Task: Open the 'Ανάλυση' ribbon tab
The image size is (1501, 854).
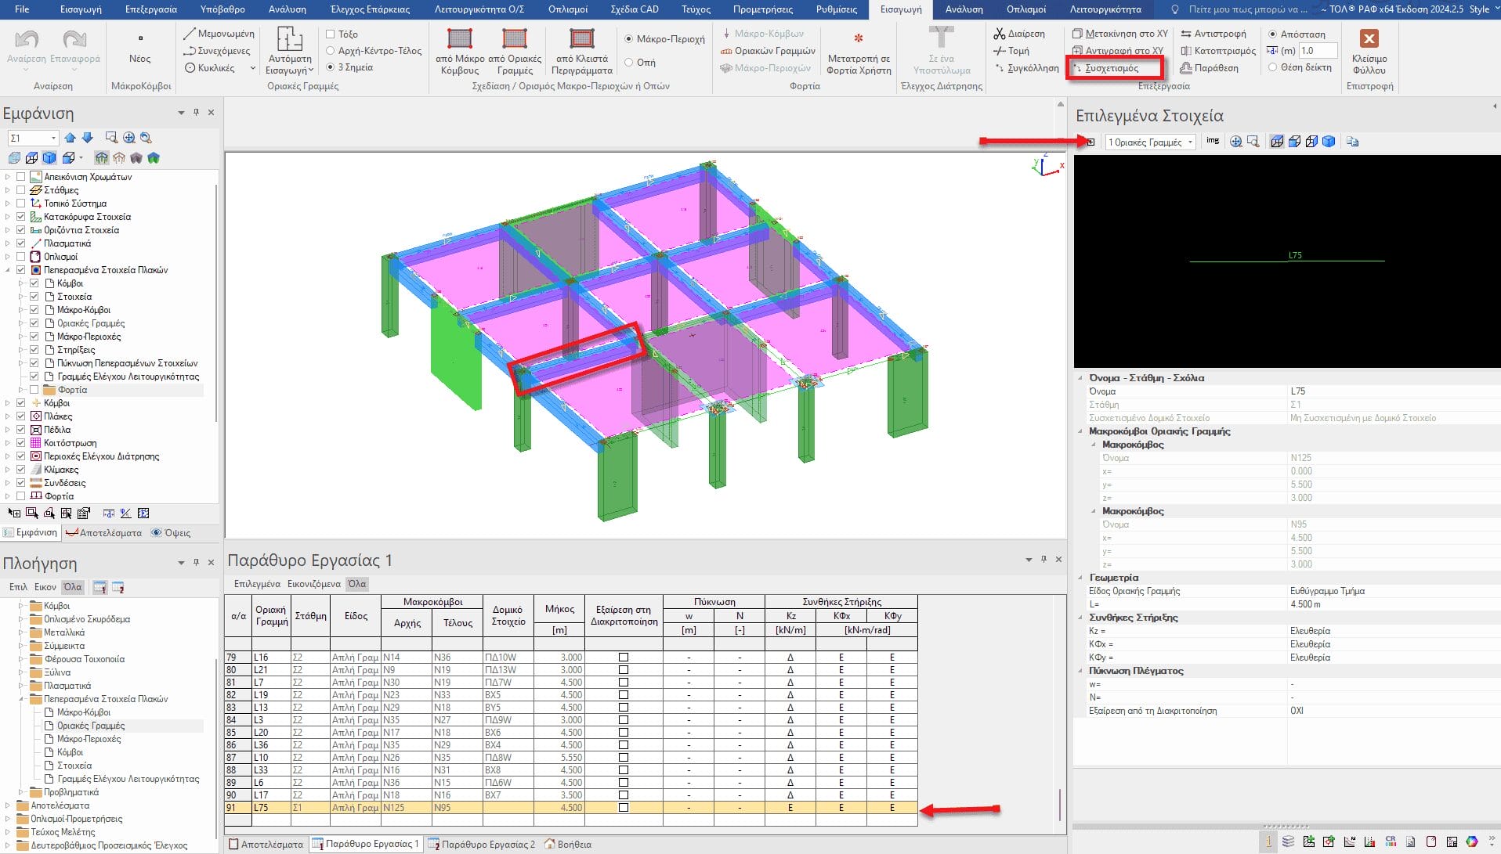Action: pyautogui.click(x=287, y=9)
